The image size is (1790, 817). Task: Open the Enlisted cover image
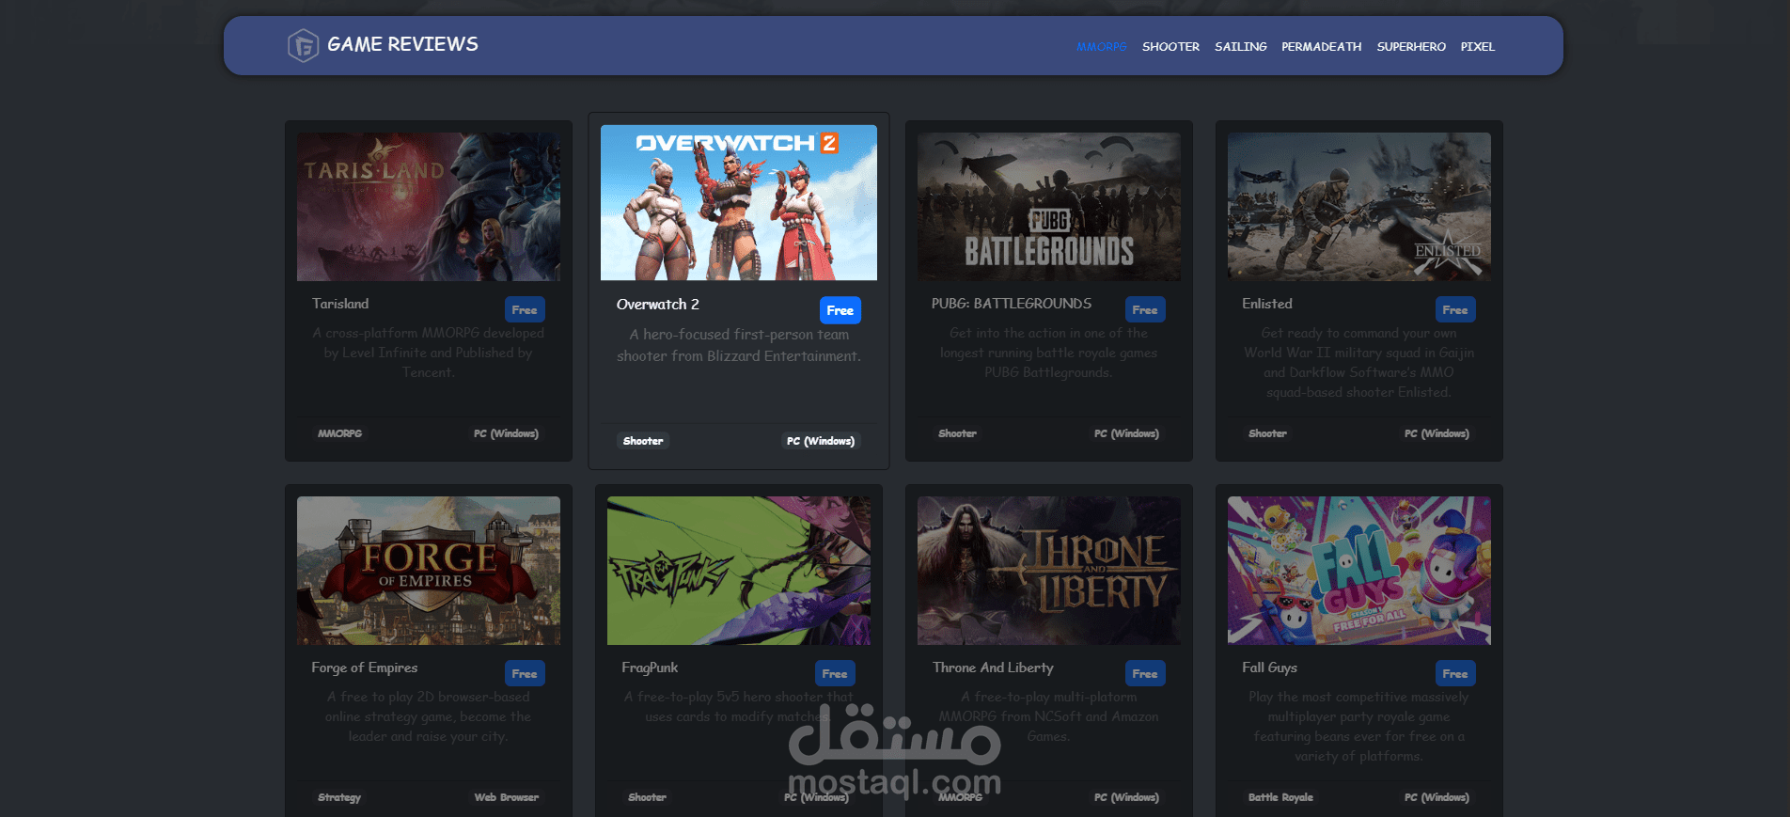[x=1359, y=207]
